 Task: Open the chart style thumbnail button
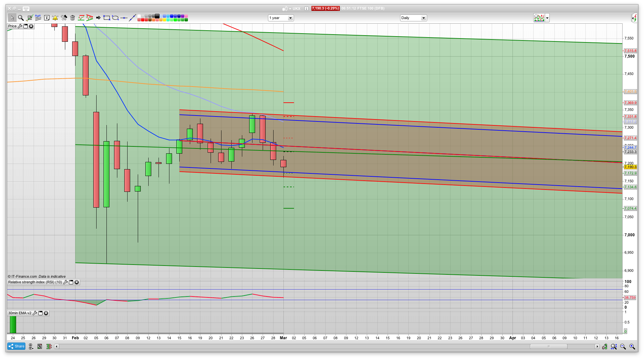click(x=539, y=18)
